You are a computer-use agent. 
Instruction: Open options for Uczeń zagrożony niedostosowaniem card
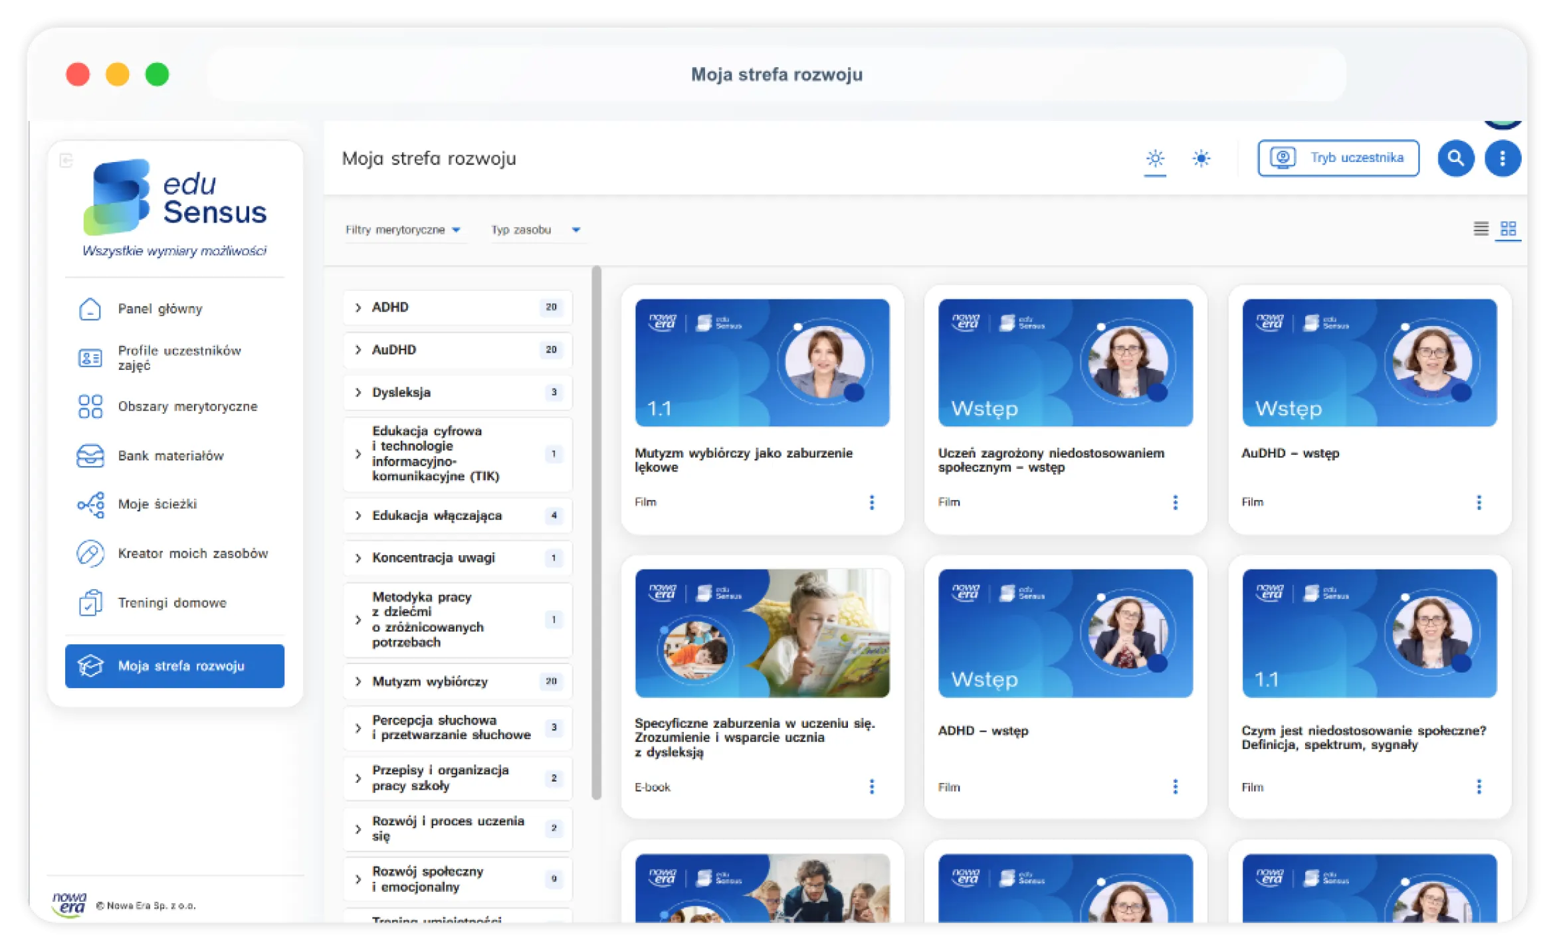1175,503
